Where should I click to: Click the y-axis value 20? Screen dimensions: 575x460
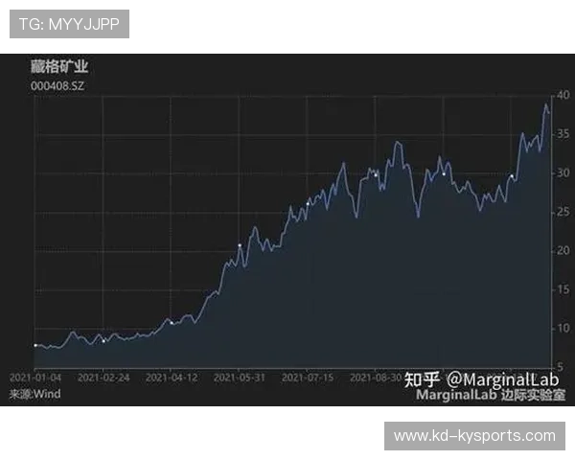coord(563,250)
